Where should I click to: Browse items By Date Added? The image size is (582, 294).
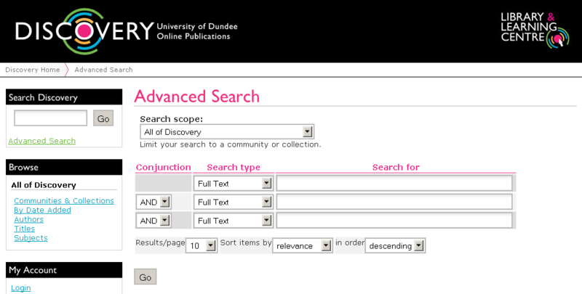click(42, 210)
